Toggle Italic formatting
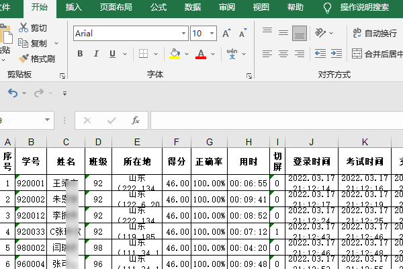 coord(96,54)
